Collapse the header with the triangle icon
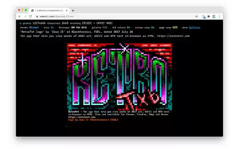 click(21, 23)
